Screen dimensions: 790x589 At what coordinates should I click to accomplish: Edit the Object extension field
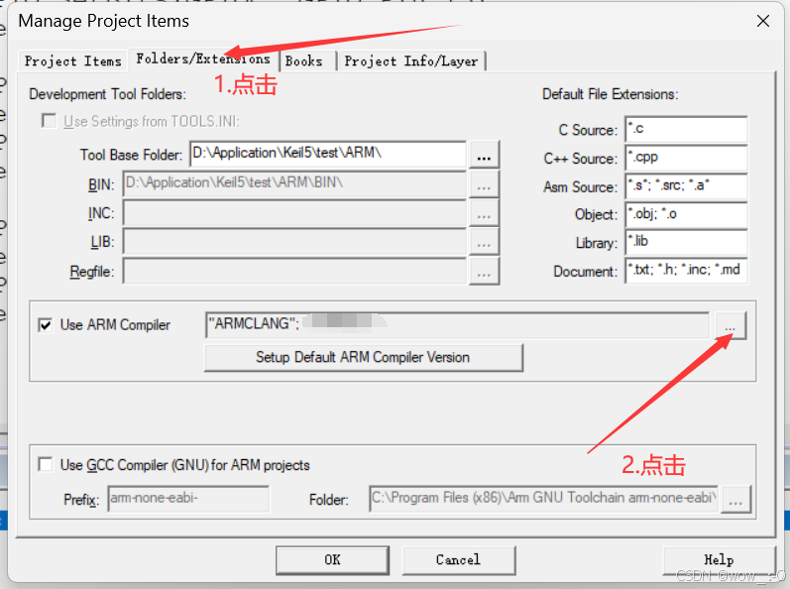pos(686,214)
